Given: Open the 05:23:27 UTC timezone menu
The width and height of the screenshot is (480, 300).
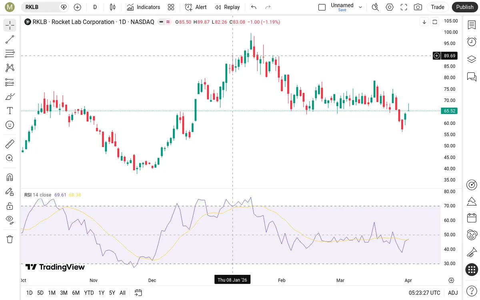Looking at the screenshot, I should click(x=424, y=293).
